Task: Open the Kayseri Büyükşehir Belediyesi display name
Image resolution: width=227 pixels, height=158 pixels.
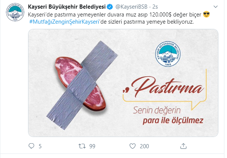Action: click(67, 7)
